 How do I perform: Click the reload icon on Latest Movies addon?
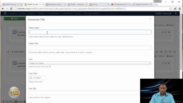(x=166, y=63)
